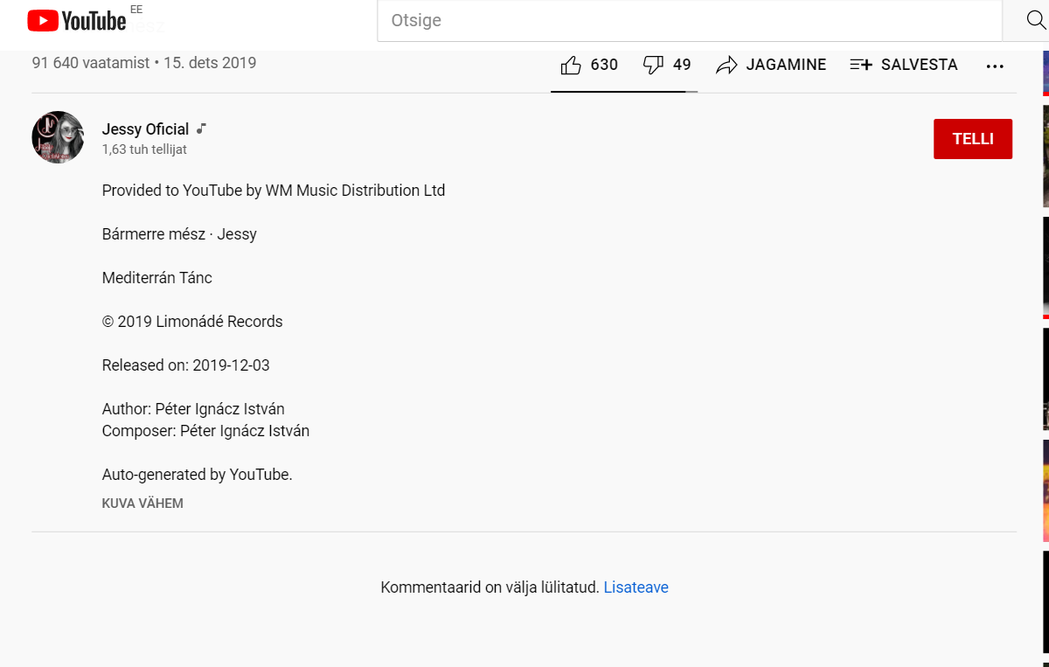The image size is (1049, 667).
Task: Open the Jessy Oficial channel avatar
Action: [58, 137]
